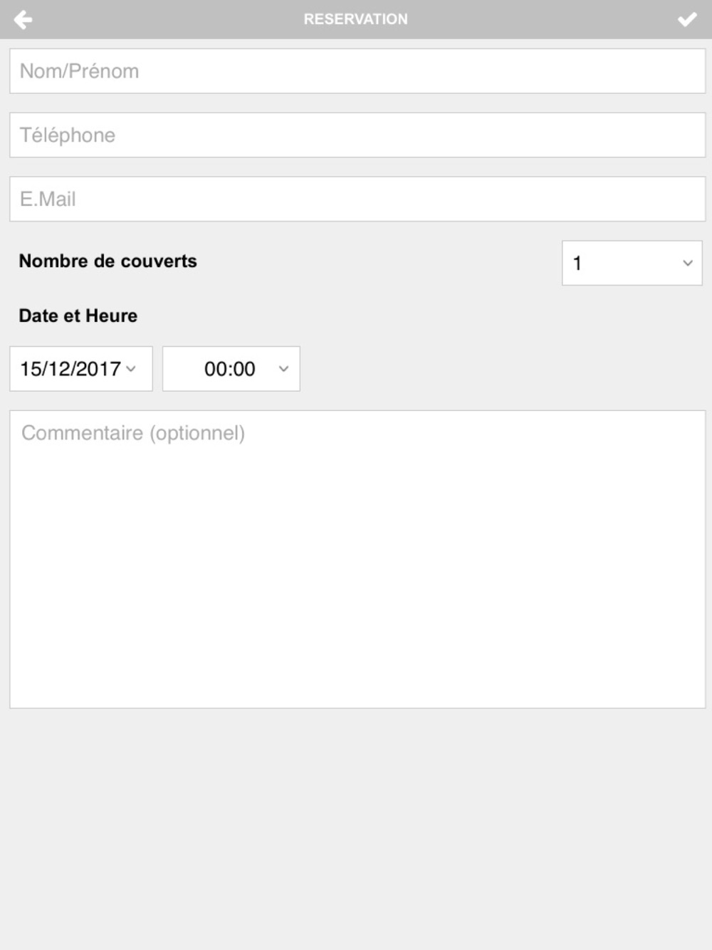Screen dimensions: 712x950
Task: Confirm the reservation with the checkmark icon
Action: click(687, 19)
